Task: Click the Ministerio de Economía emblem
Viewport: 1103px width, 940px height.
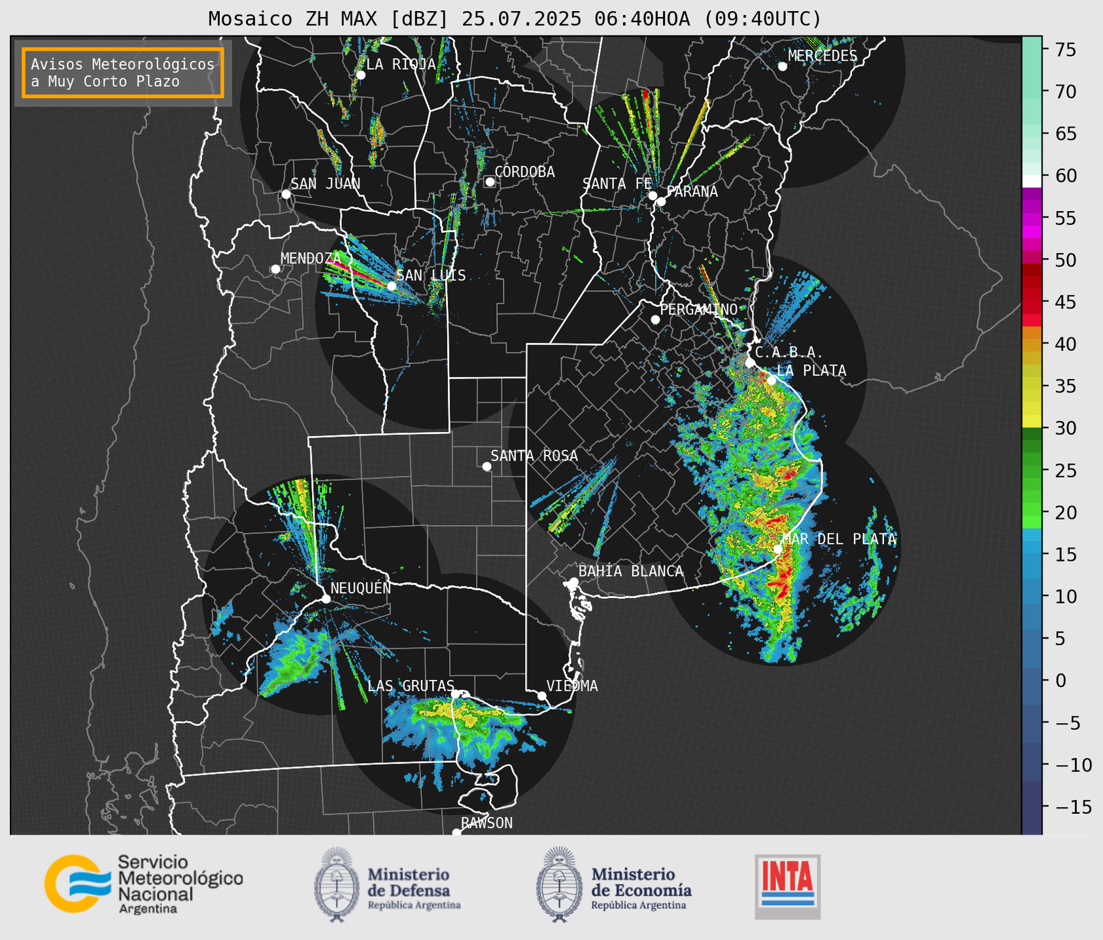Action: (x=560, y=884)
